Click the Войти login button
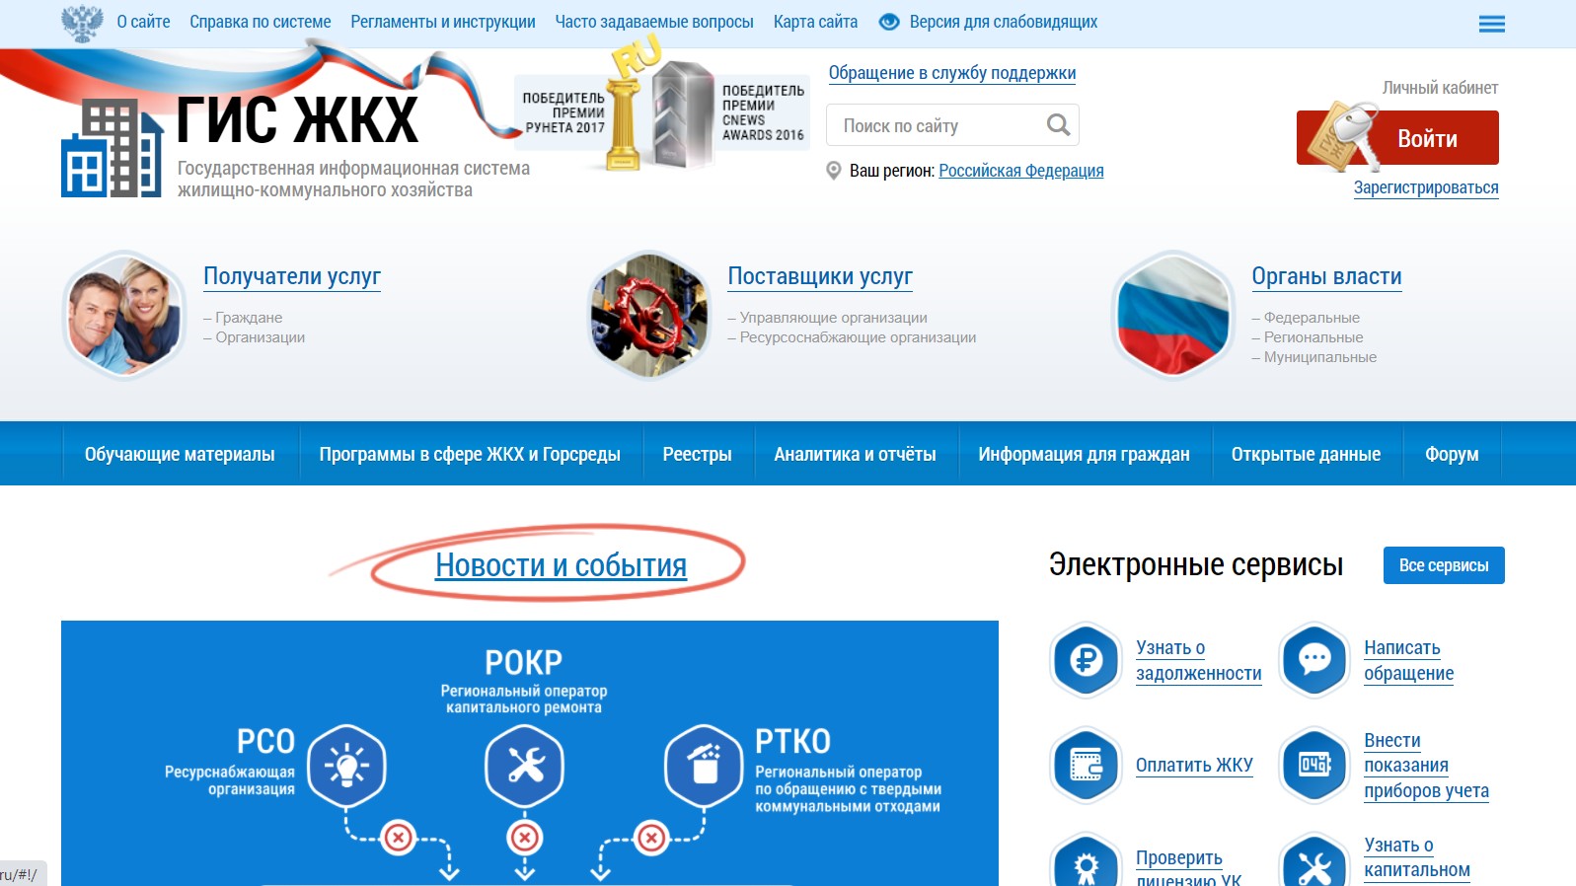The height and width of the screenshot is (886, 1576). point(1397,138)
